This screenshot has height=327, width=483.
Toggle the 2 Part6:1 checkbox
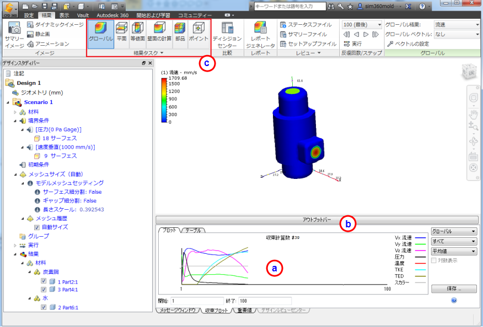[44, 307]
